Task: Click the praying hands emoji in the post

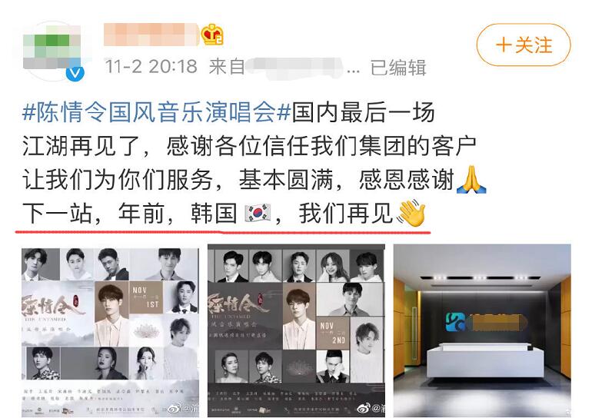Action: [471, 180]
